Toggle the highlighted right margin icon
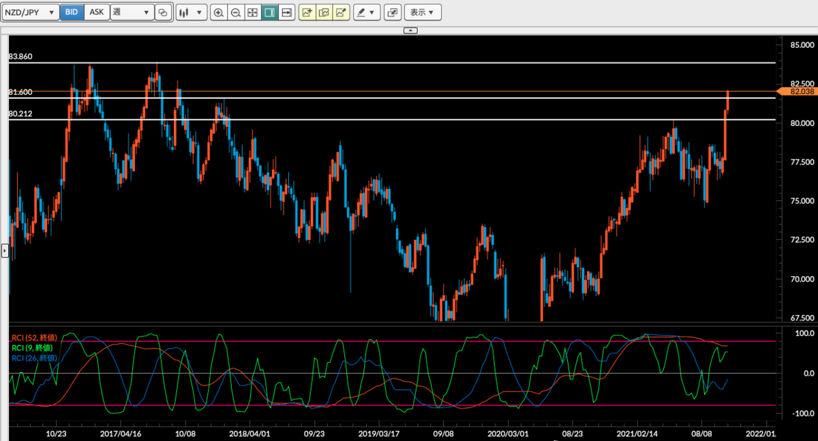Viewport: 818px width, 441px height. pos(270,12)
